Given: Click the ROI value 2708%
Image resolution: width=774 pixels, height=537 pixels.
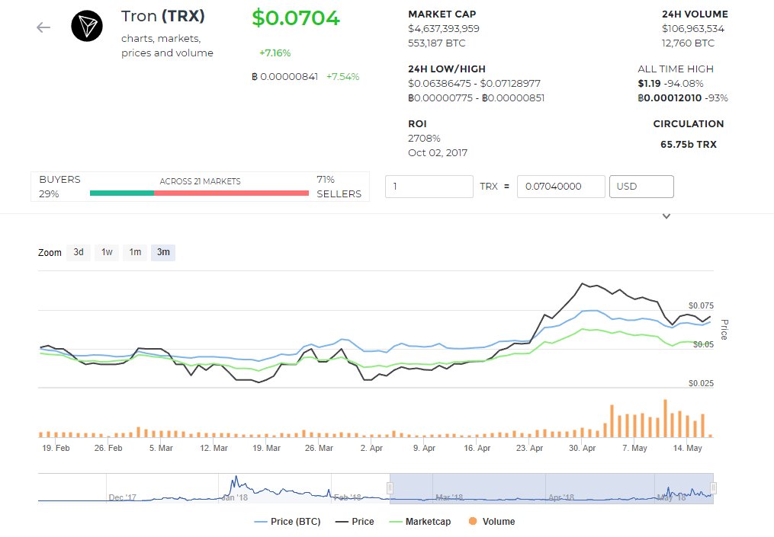Looking at the screenshot, I should [x=424, y=138].
